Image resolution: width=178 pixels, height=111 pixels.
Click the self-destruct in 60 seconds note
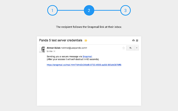click(73, 59)
